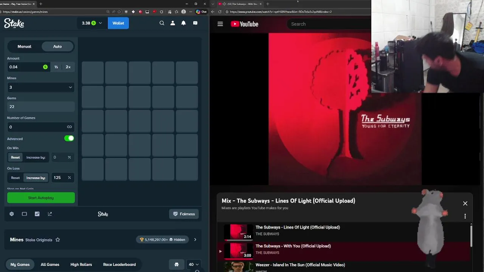Select the Stake Mines browser tab

18,4
